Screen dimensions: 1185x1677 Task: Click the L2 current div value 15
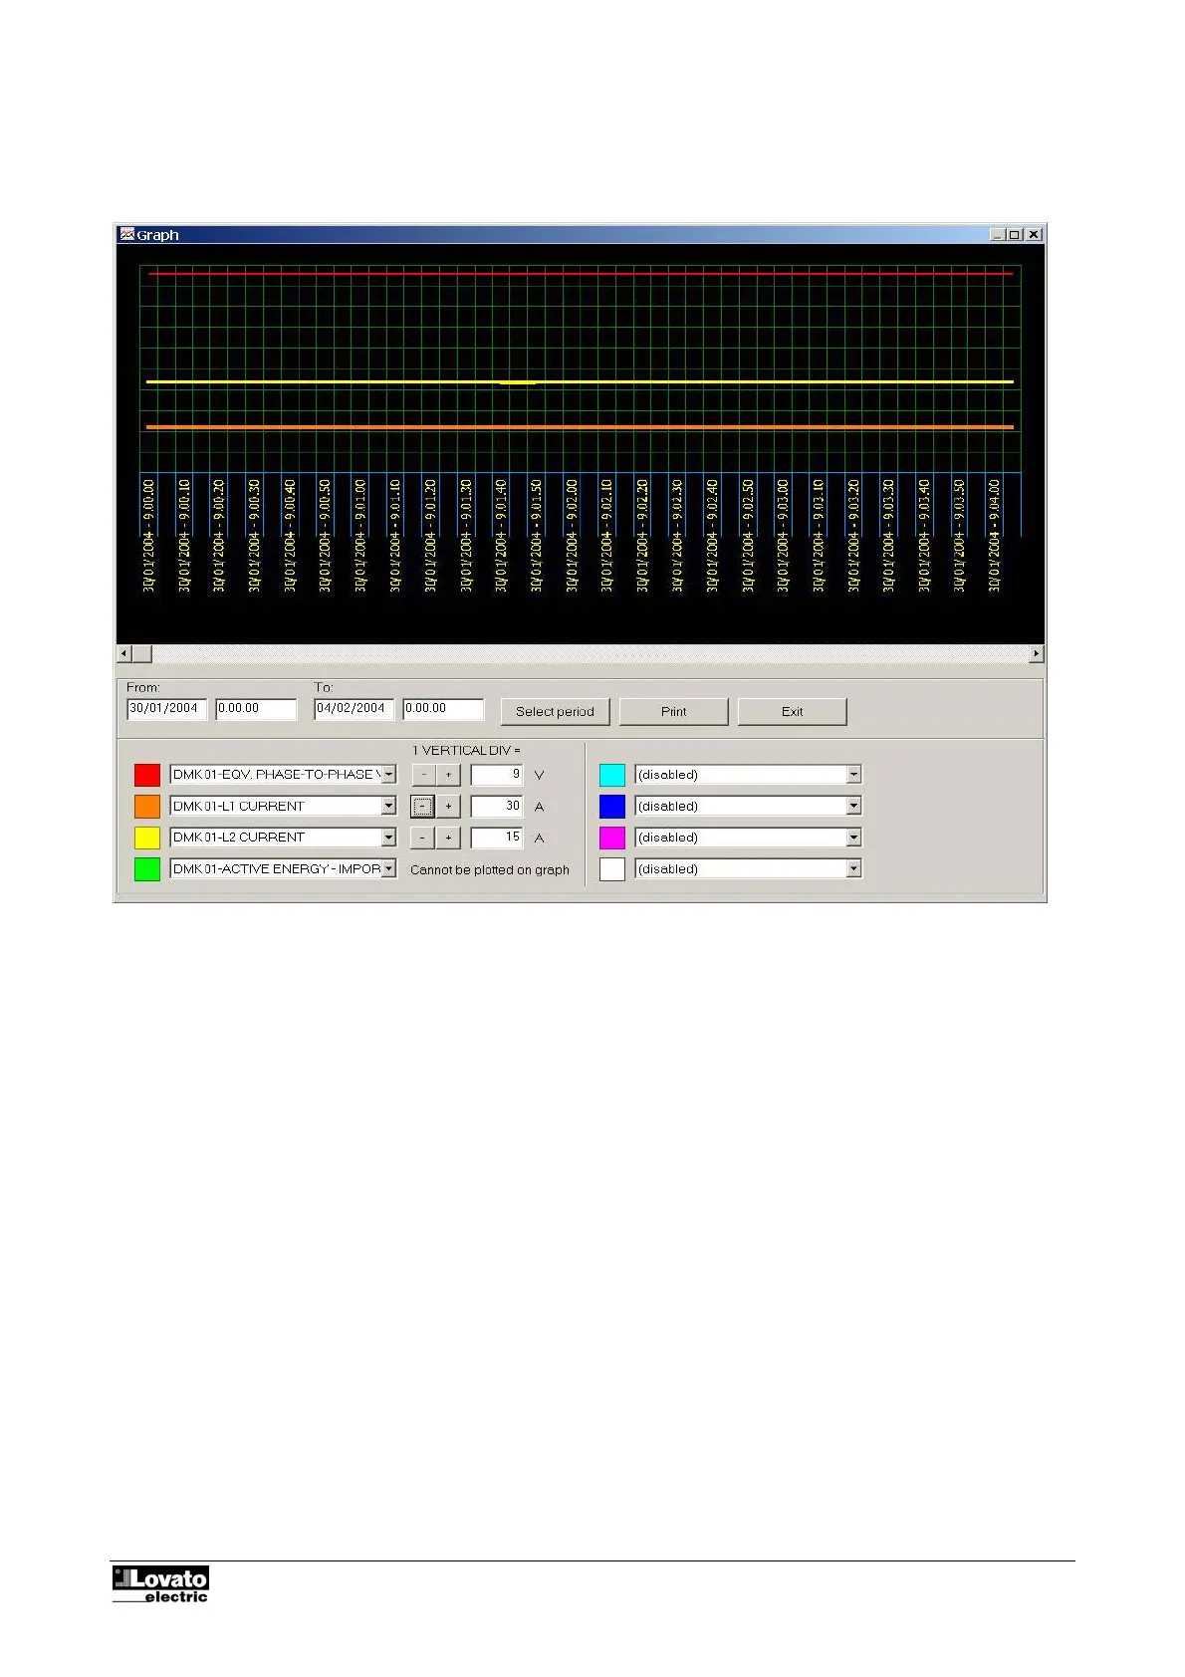point(497,838)
